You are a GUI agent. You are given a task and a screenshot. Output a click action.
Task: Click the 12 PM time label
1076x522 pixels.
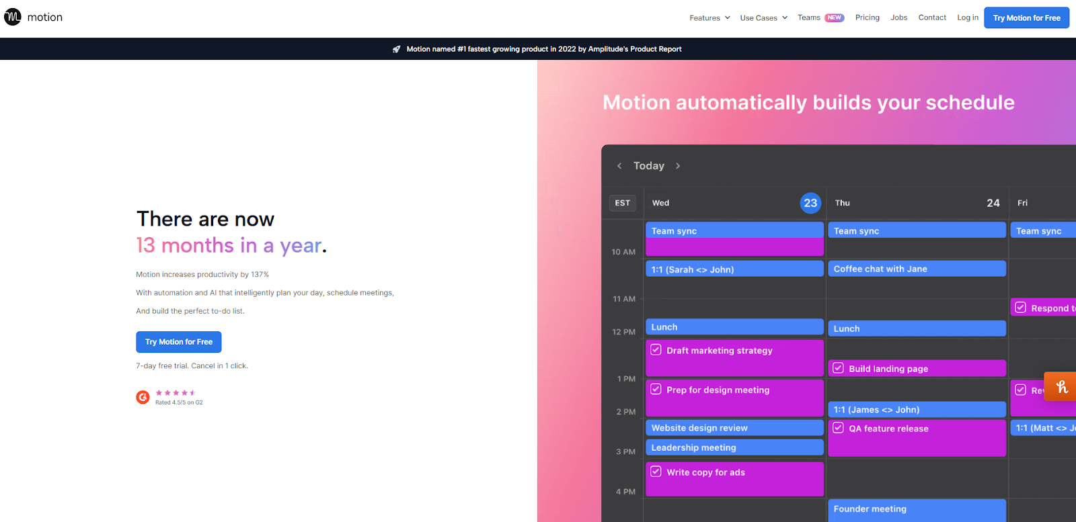coord(623,332)
